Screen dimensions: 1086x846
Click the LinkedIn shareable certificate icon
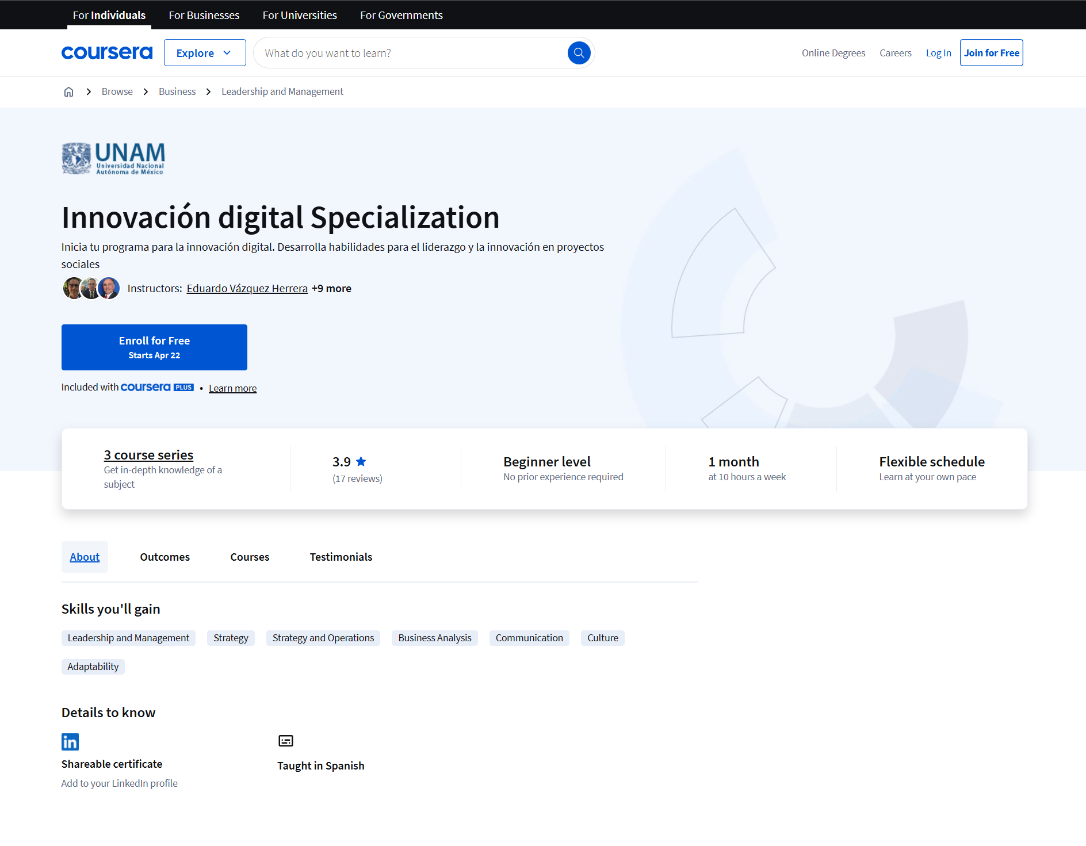click(x=70, y=742)
